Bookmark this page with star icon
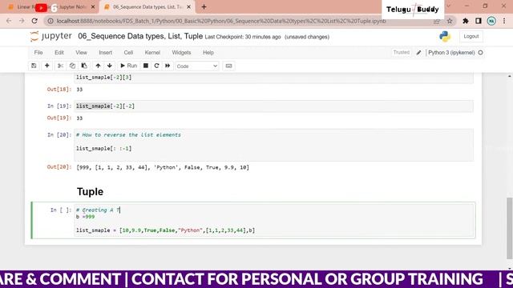Viewport: 513px width, 288px height. [x=450, y=21]
